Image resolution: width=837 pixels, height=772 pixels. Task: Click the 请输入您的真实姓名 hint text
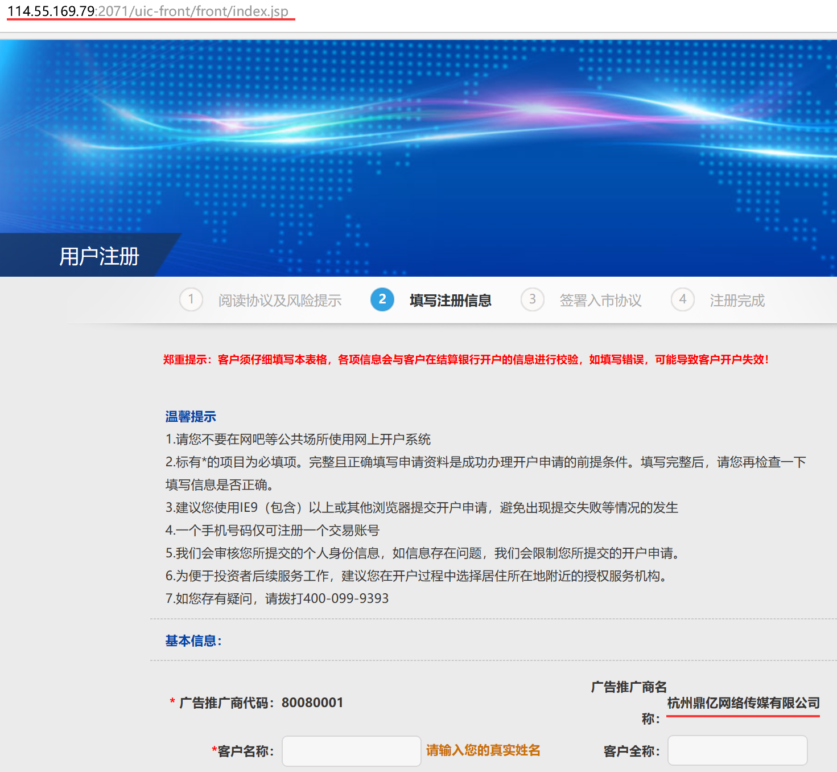point(483,750)
